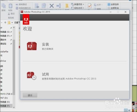The width and height of the screenshot is (137, 112).
Task: Click the rename icon in Explorer ribbon
Action: pyautogui.click(x=59, y=6)
